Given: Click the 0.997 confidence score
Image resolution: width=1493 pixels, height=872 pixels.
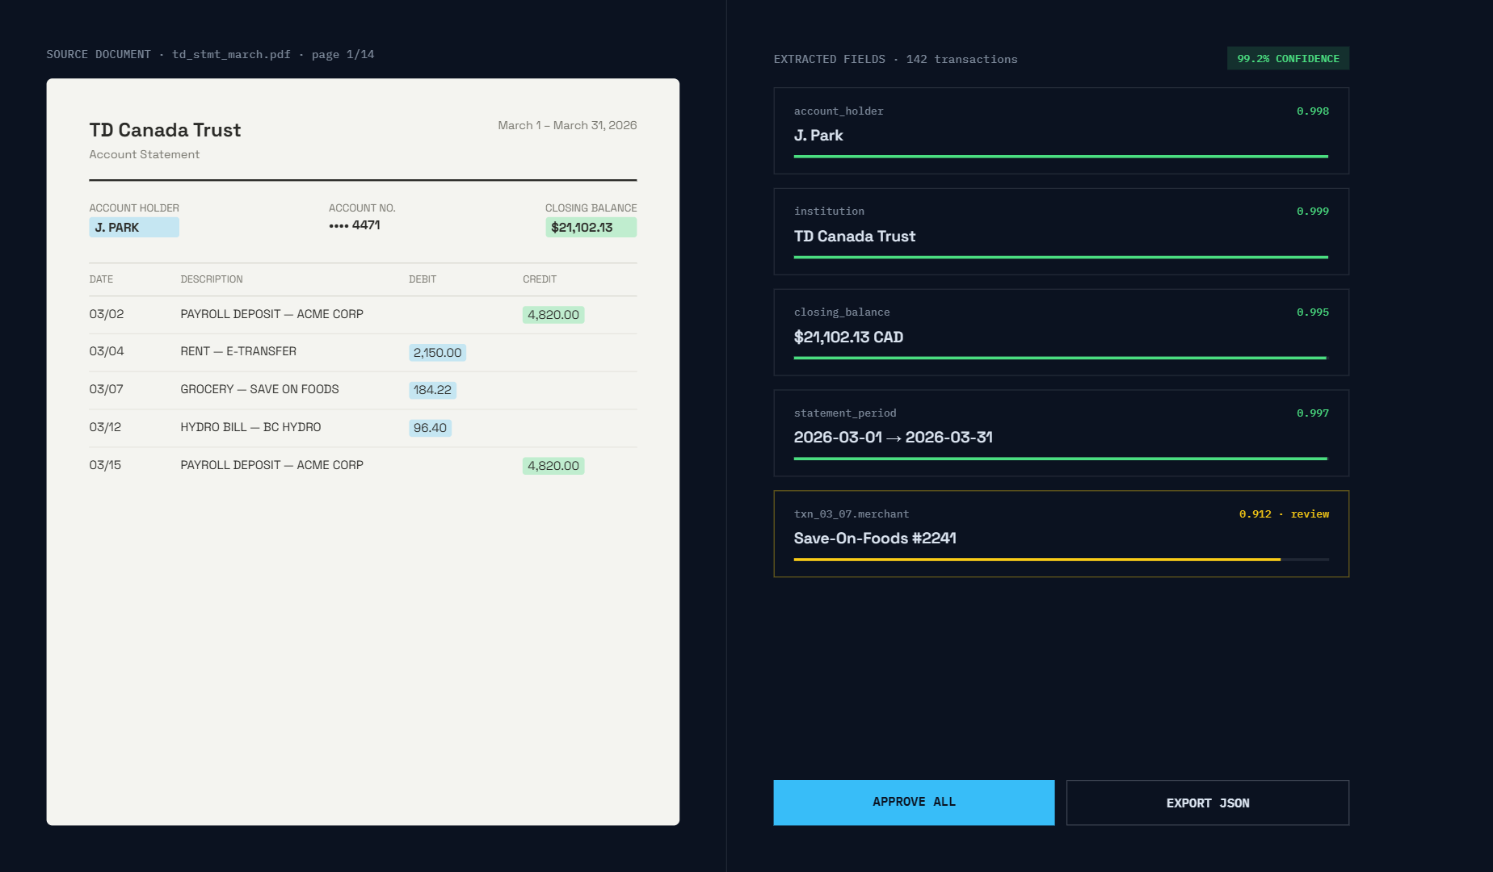Looking at the screenshot, I should coord(1313,413).
